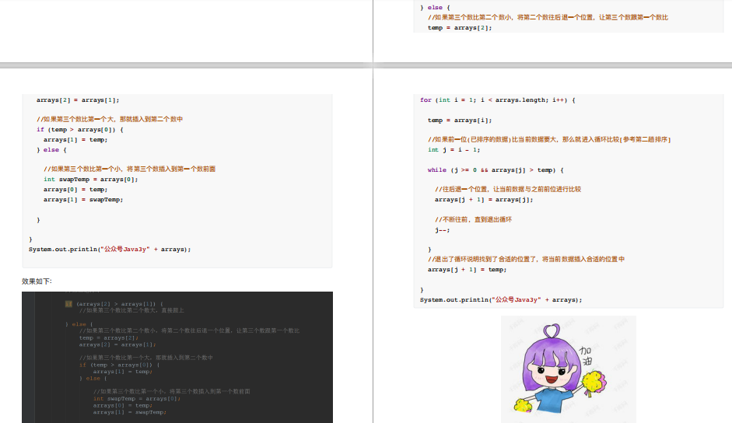Select line "arrays[j + 1] = arrays[j];"
732x423 pixels.
point(484,199)
